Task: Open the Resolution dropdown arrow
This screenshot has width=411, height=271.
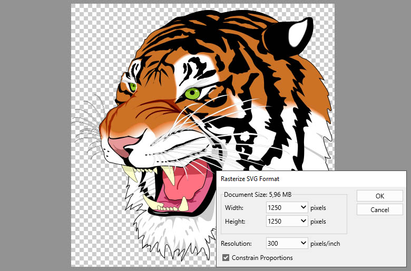Action: (303, 244)
